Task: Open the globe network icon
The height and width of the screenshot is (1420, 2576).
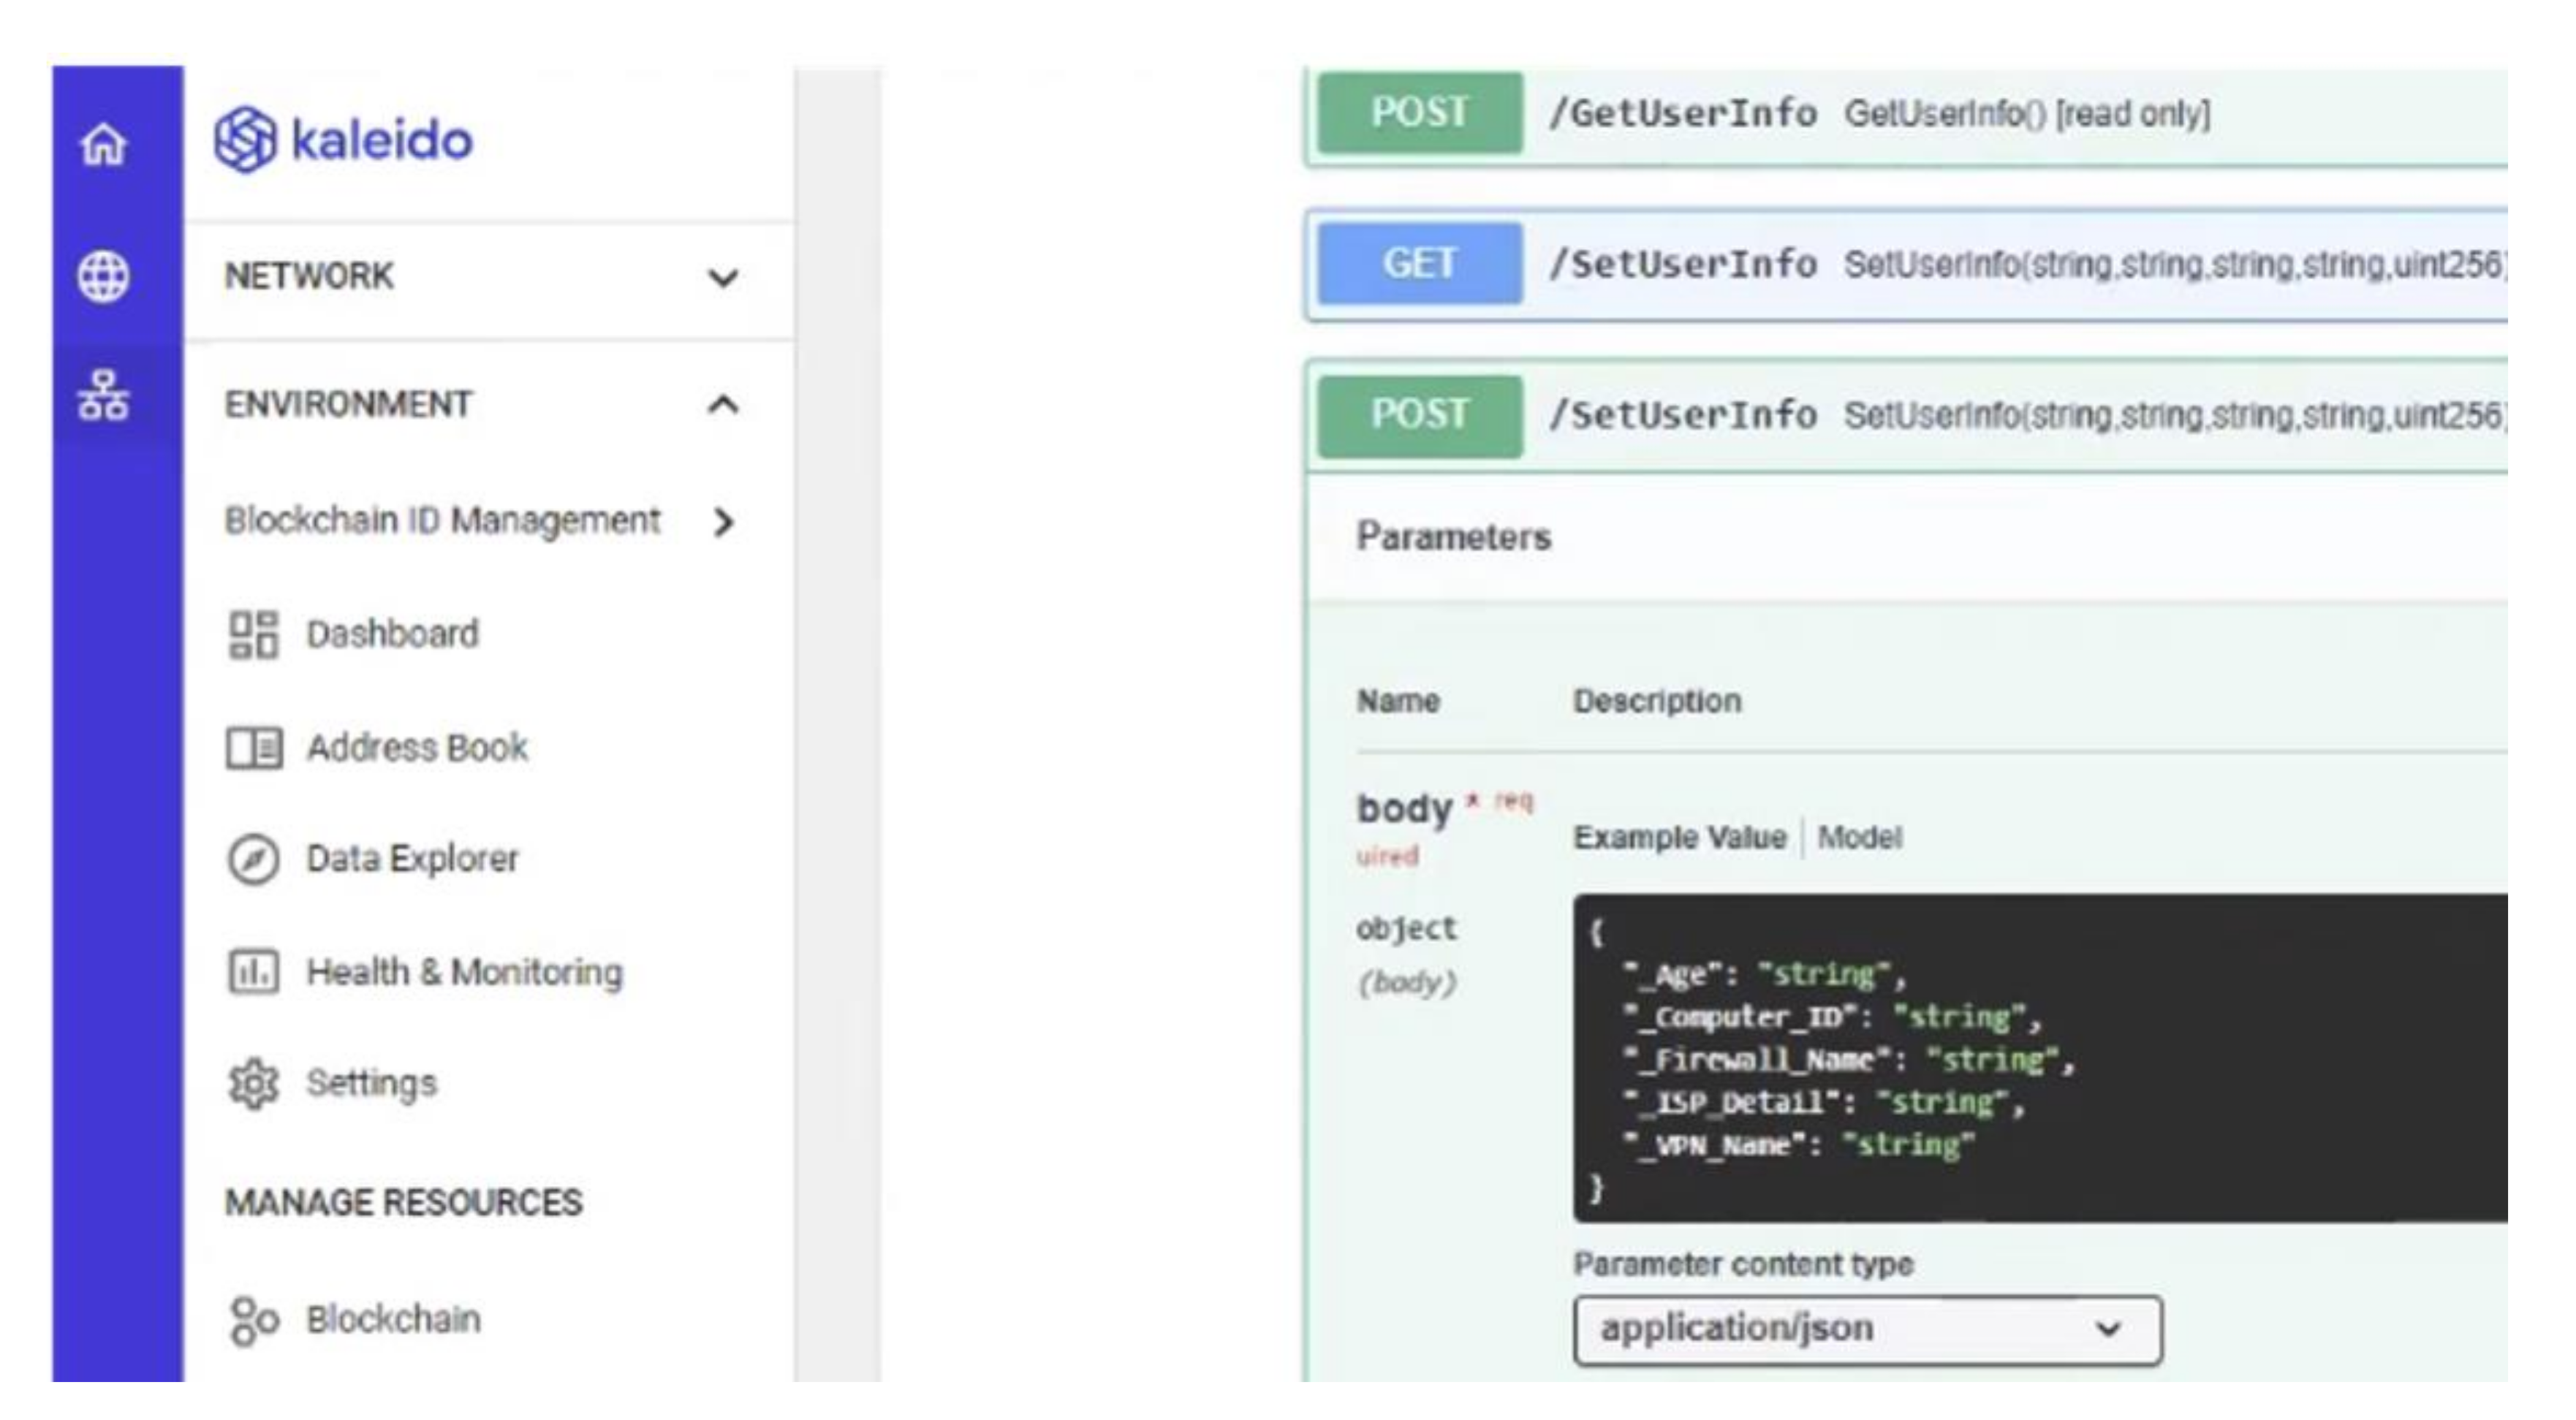Action: (103, 276)
